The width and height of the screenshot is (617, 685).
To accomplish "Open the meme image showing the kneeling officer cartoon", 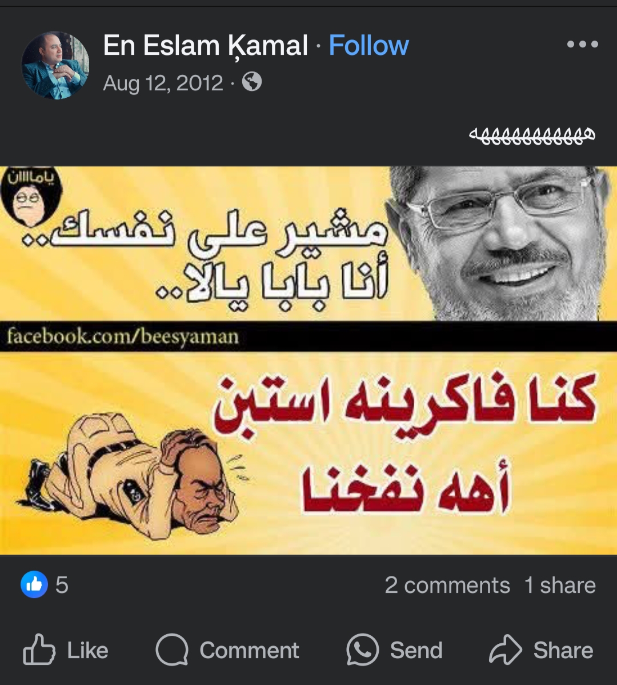I will point(308,360).
